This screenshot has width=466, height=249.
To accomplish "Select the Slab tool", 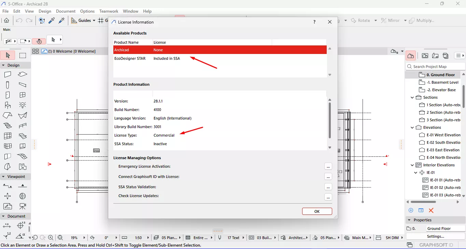I will [23, 74].
